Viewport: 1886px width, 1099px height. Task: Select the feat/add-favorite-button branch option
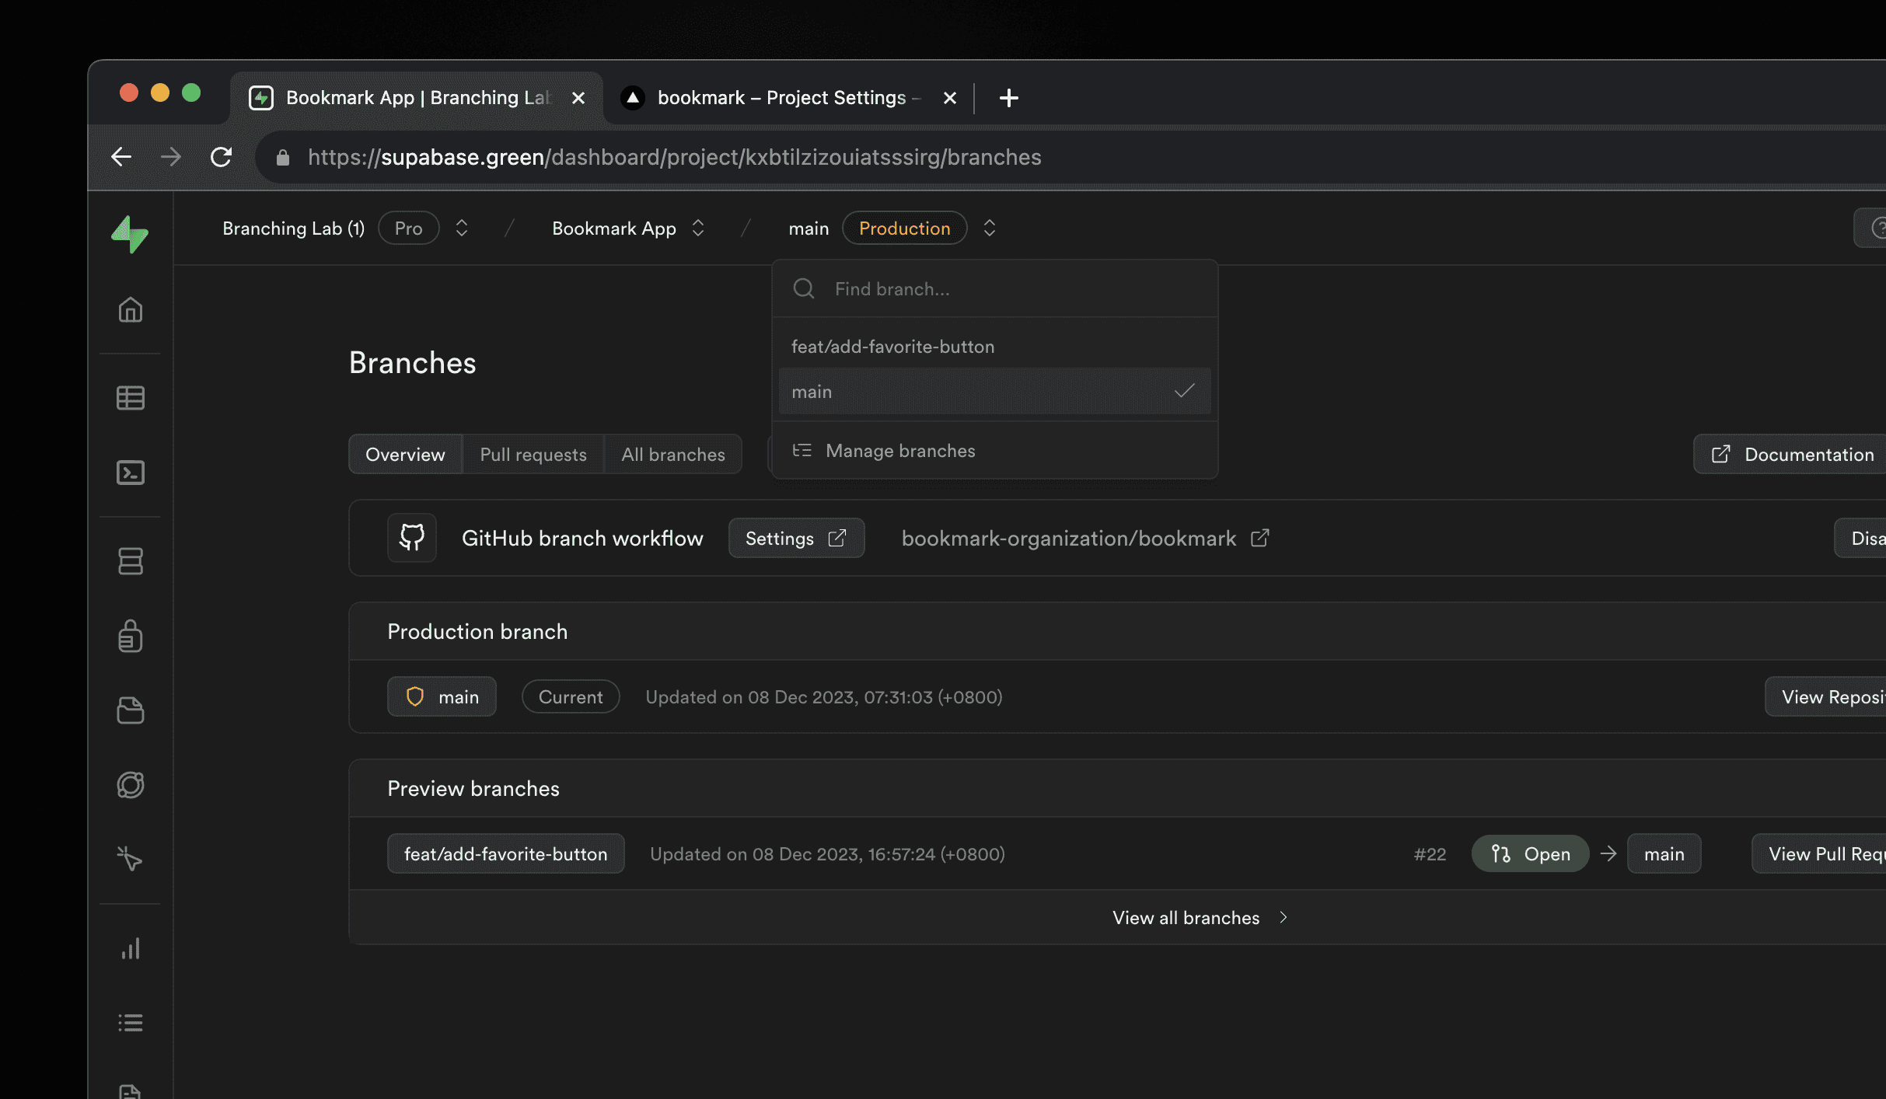click(892, 347)
